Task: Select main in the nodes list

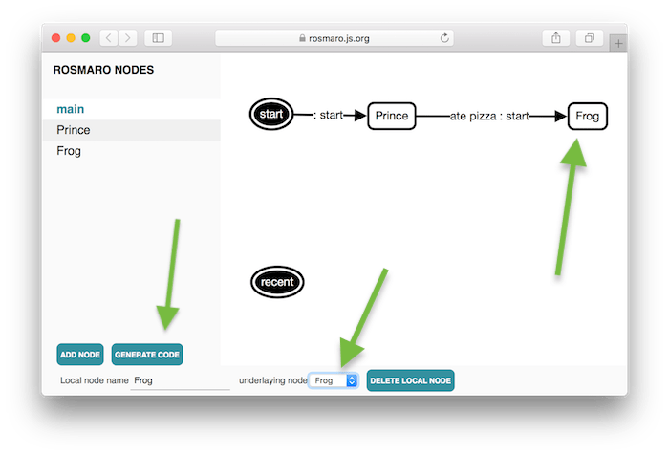Action: [x=132, y=109]
